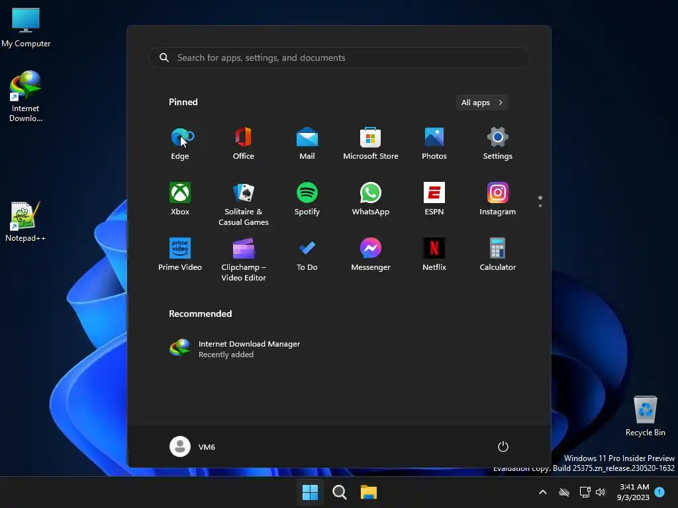Open the Edge browser from pinned apps
Screen dimensions: 678x508
[x=180, y=144]
